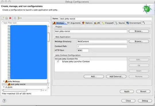
Task: Click the new launch configuration icon
Action: click(3, 18)
